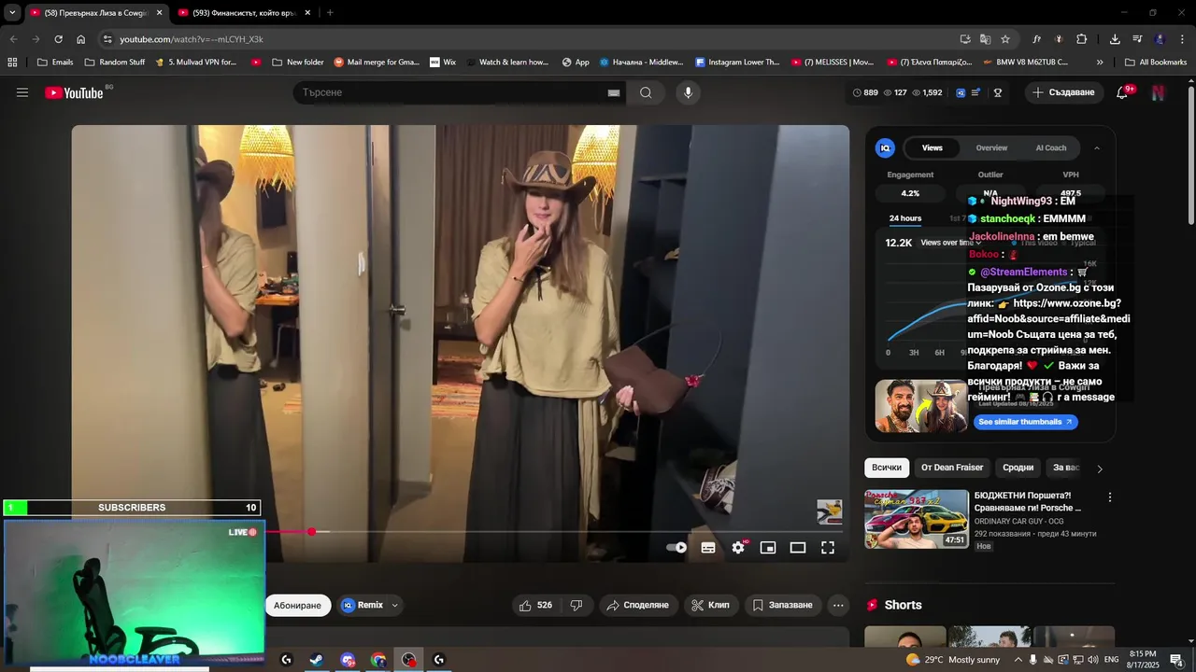Click the Запазване save button

tap(783, 605)
